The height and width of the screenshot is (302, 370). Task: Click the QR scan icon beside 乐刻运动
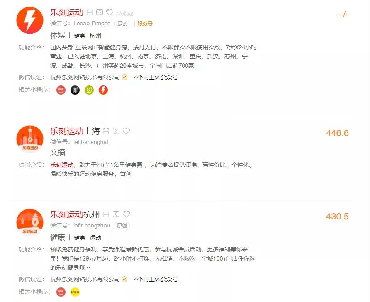[90, 12]
